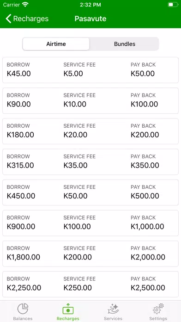Tap the Pasavute page title
181x322 pixels.
(x=90, y=19)
